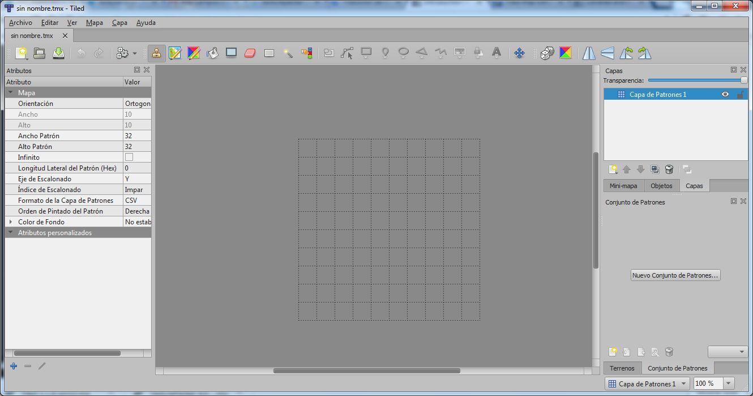
Task: Toggle Random Mode with the dice icon
Action: [546, 53]
